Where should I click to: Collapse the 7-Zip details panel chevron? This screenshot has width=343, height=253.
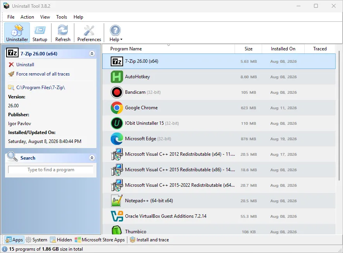92,53
